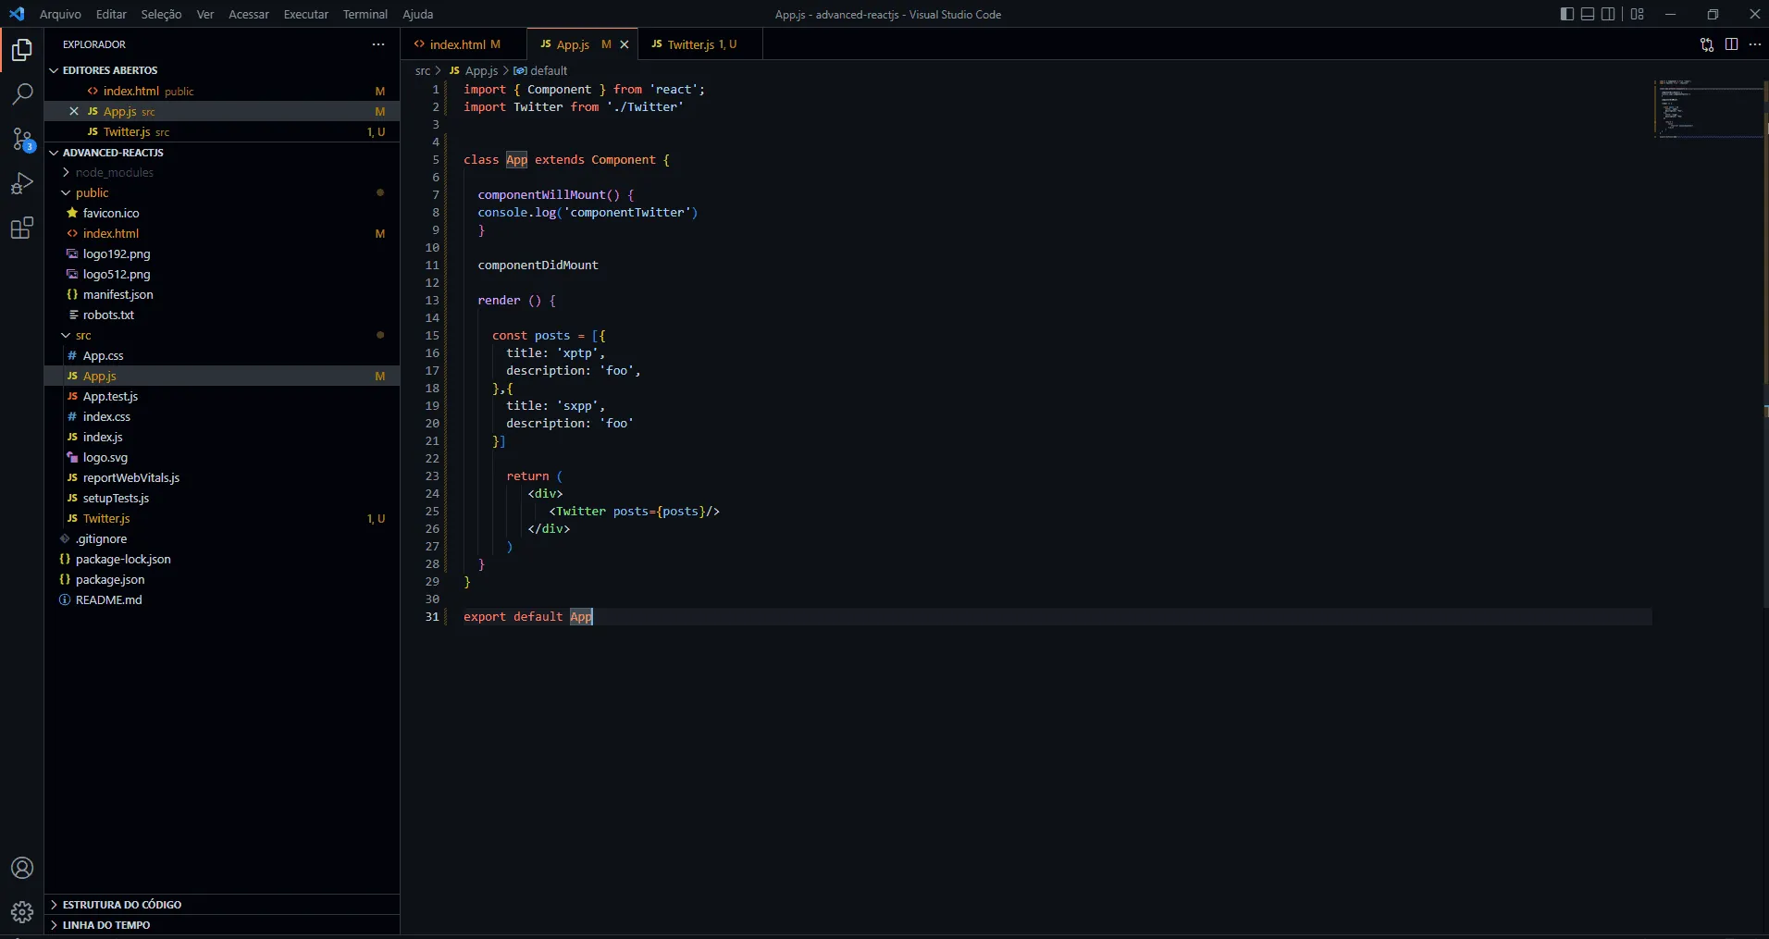The height and width of the screenshot is (939, 1769).
Task: Open the Extensions view
Action: coord(22,228)
